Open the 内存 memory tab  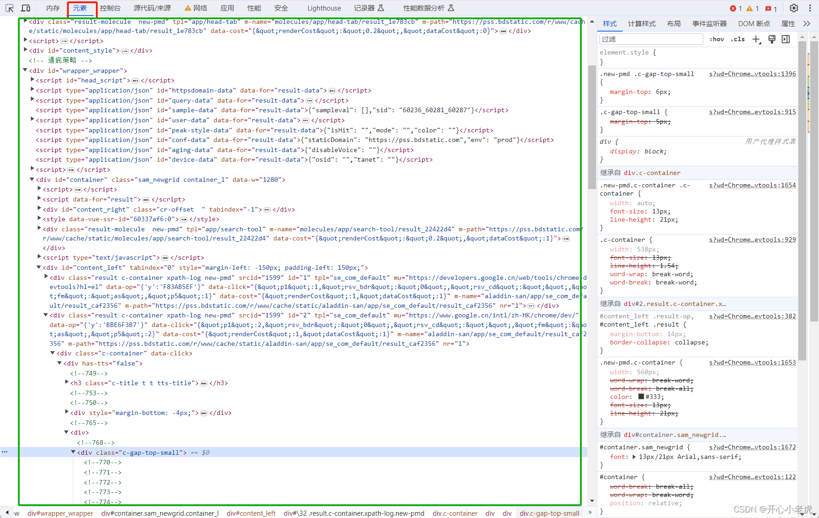point(53,8)
